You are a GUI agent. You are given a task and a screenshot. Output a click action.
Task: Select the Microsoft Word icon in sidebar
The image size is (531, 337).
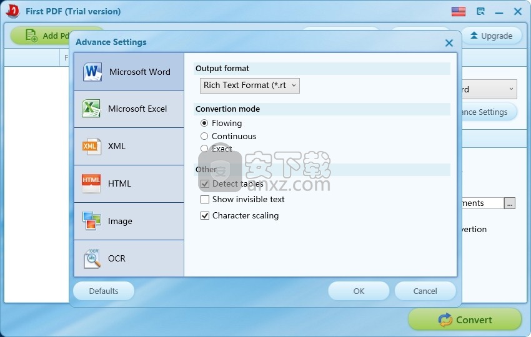click(x=92, y=72)
